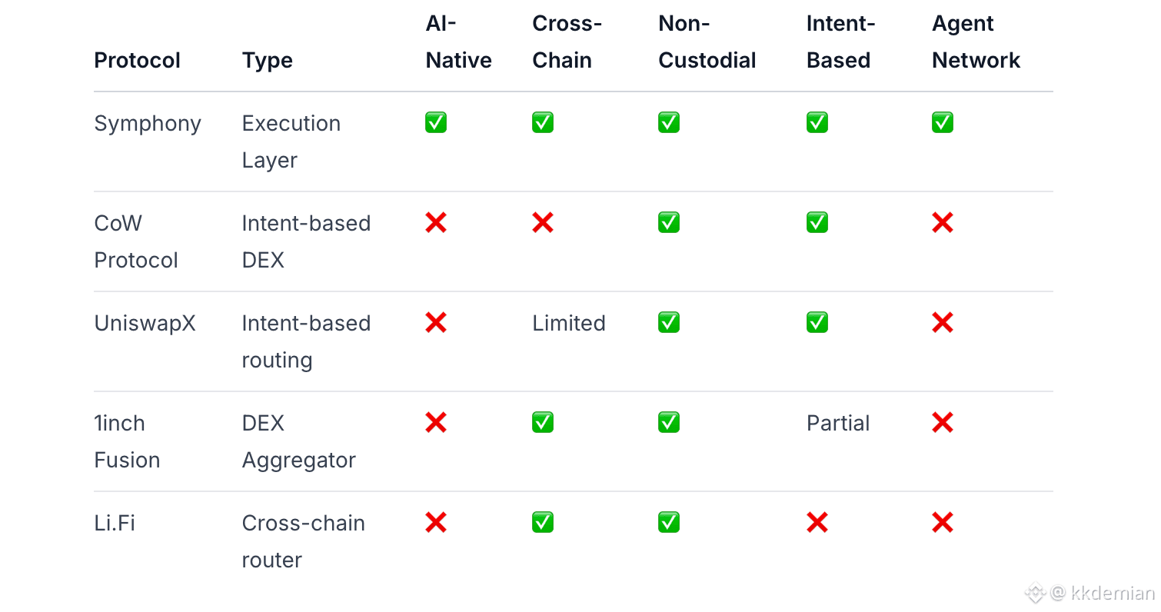The width and height of the screenshot is (1161, 612).
Task: Click Symphony's AI-Native green checkmark
Action: point(436,123)
